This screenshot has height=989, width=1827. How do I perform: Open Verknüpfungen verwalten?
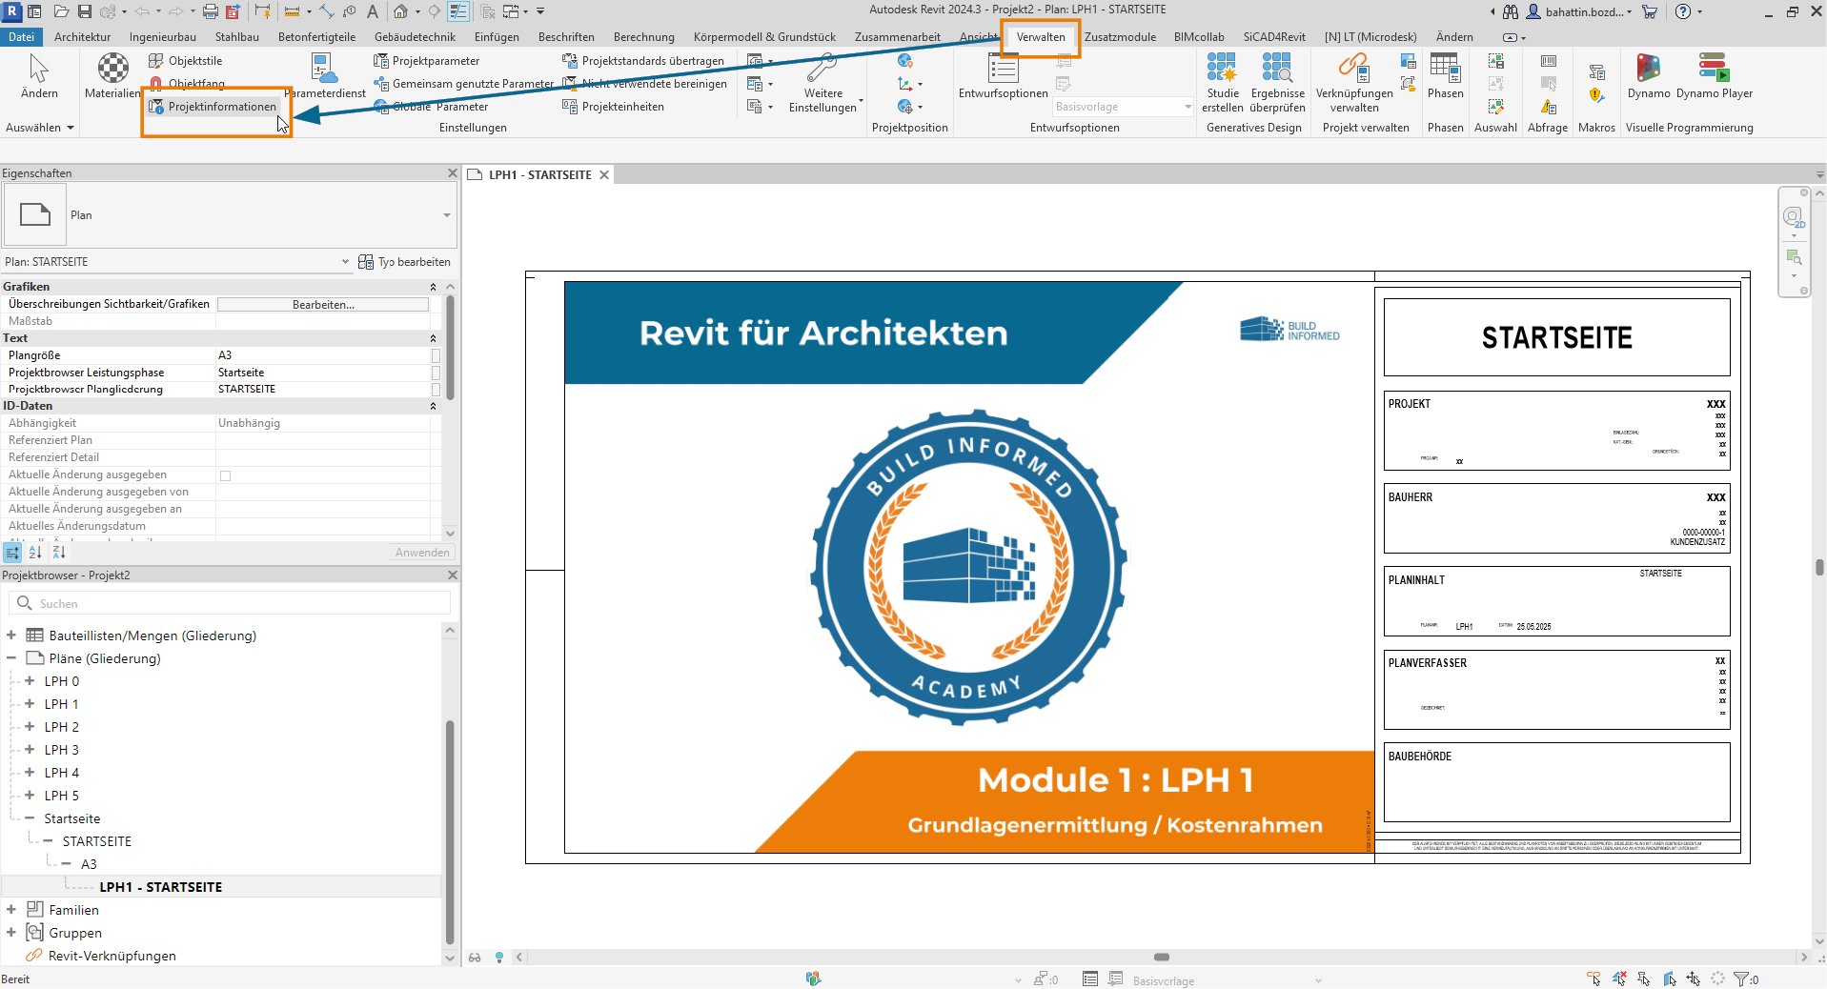(x=1353, y=83)
